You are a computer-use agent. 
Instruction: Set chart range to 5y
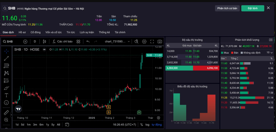[x=53, y=125]
